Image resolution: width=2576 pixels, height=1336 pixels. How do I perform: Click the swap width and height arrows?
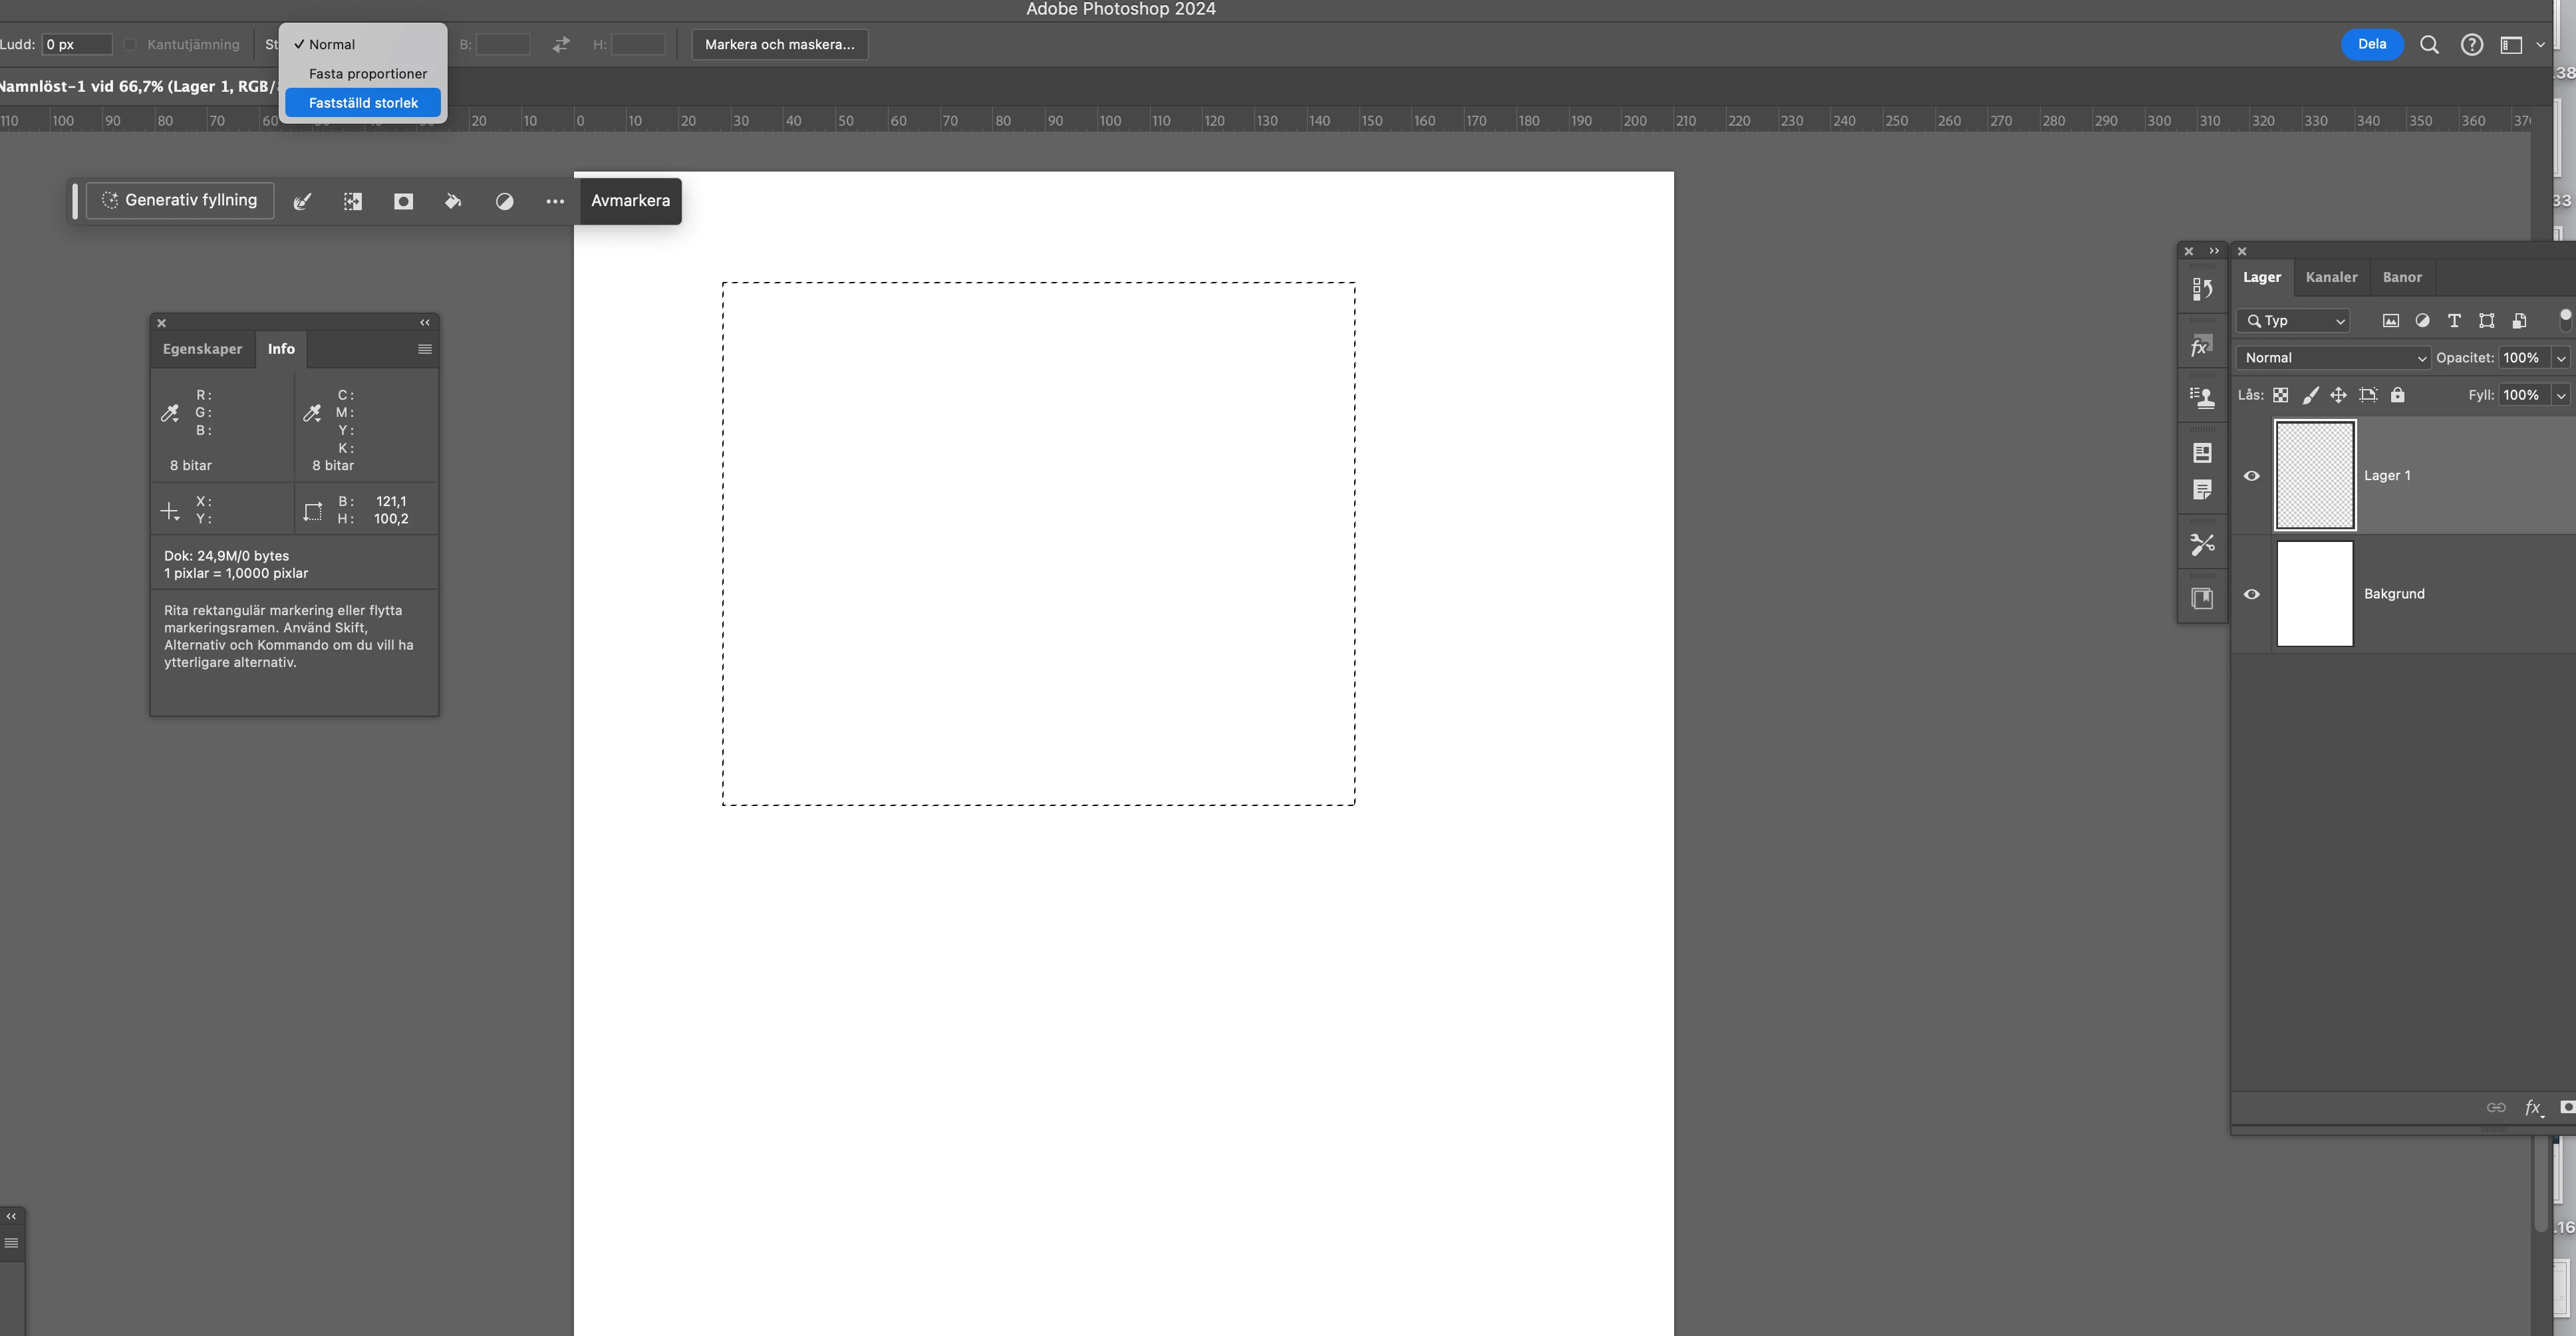pyautogui.click(x=561, y=44)
